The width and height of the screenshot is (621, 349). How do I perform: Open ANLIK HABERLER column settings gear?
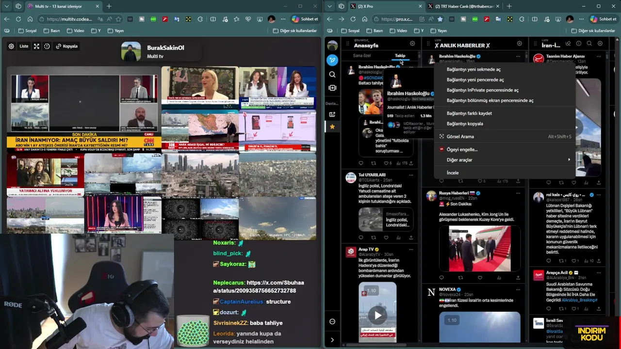(x=519, y=44)
